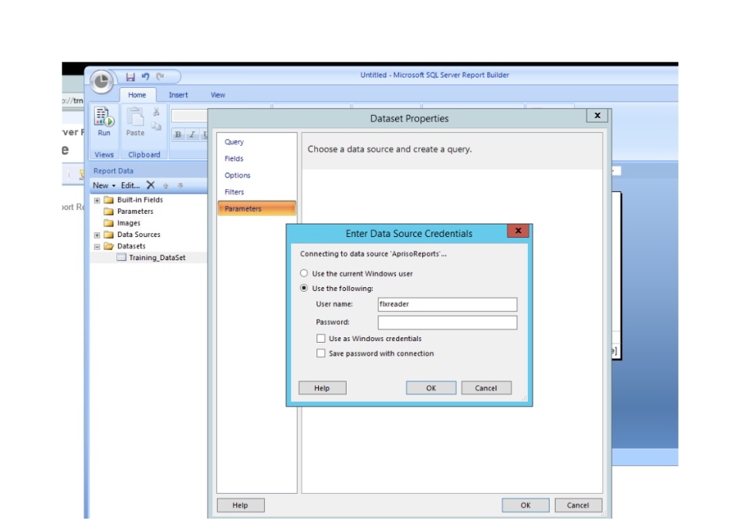Switch to the Insert ribbon tab

pyautogui.click(x=178, y=95)
